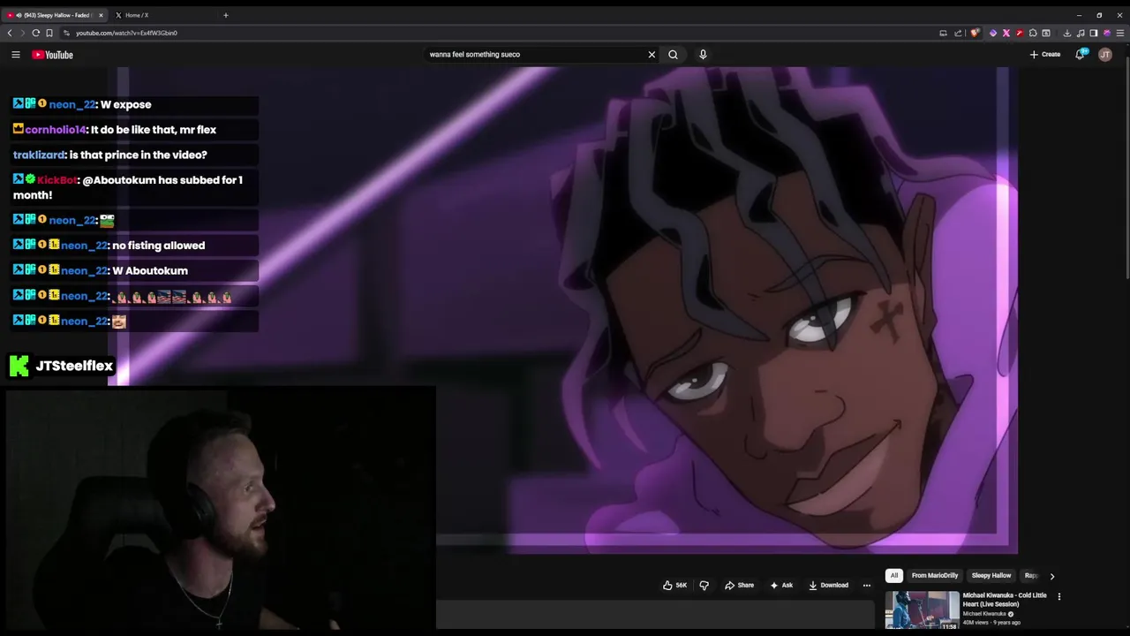The width and height of the screenshot is (1130, 636).
Task: Open the red extension icon in toolbar
Action: pos(1019,33)
